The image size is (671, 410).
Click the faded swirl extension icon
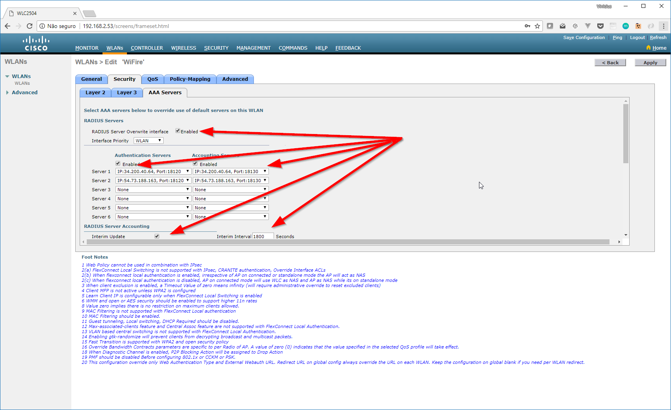pyautogui.click(x=651, y=26)
